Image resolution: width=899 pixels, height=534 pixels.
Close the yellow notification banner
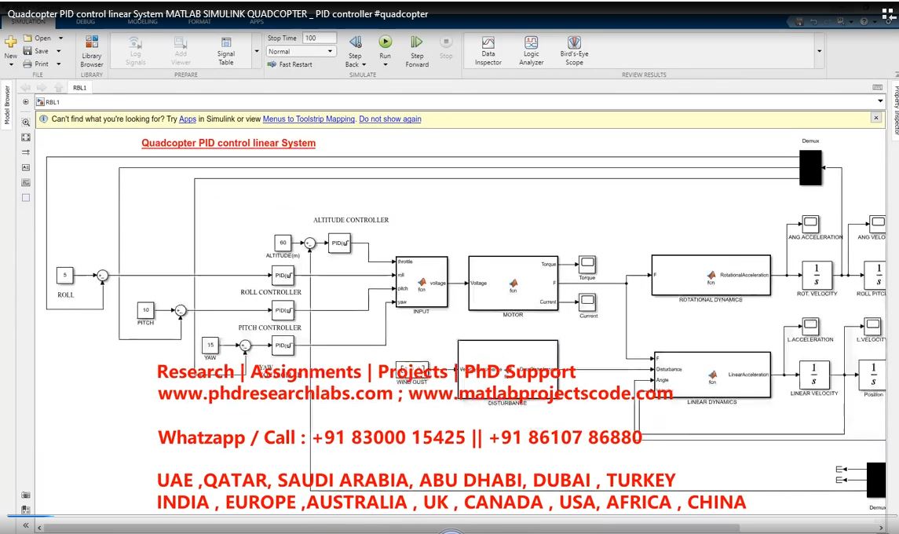click(876, 118)
